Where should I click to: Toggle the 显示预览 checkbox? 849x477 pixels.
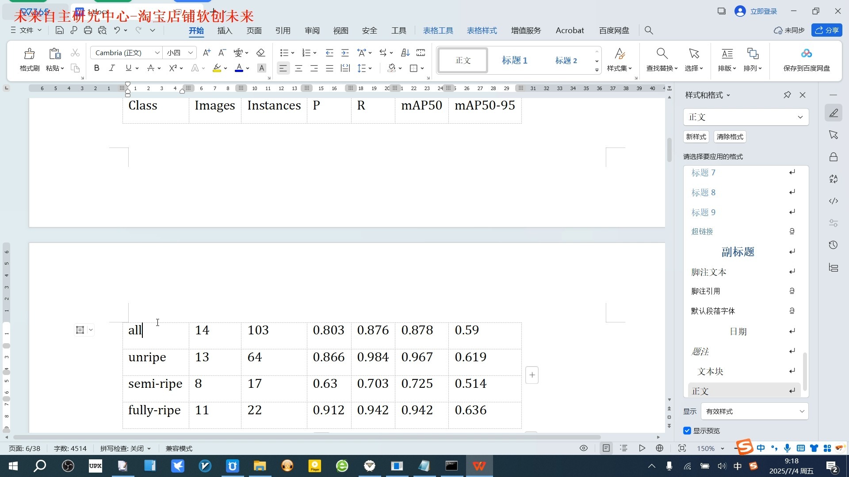coord(687,431)
